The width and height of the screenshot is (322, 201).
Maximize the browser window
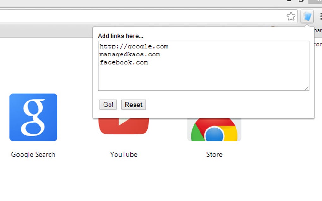(x=301, y=1)
